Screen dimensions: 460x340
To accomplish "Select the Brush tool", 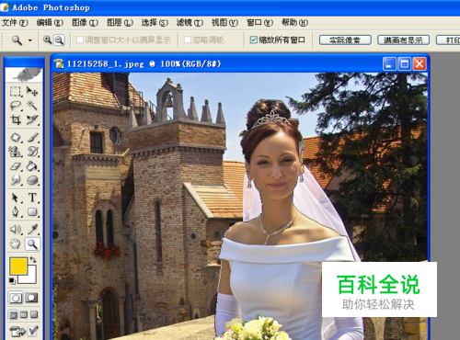I will 32,137.
